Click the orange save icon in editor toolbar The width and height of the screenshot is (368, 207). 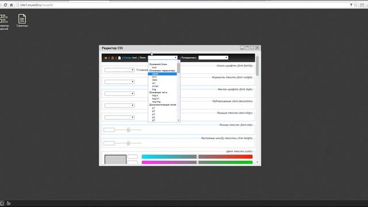tap(113, 57)
